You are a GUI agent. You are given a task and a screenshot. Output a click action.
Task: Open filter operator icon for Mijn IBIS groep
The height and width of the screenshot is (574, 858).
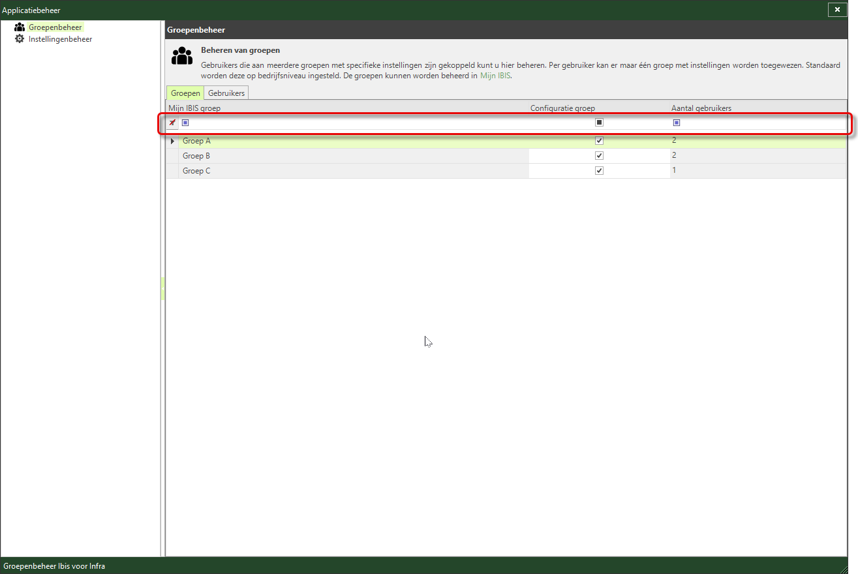click(185, 123)
